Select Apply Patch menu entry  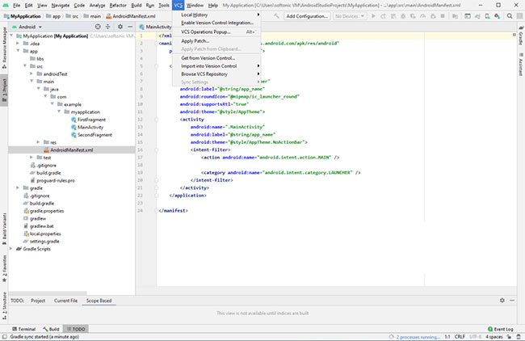coord(216,41)
